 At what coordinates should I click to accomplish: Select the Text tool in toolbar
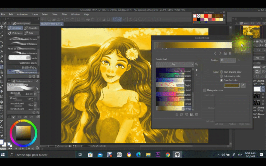(2, 126)
